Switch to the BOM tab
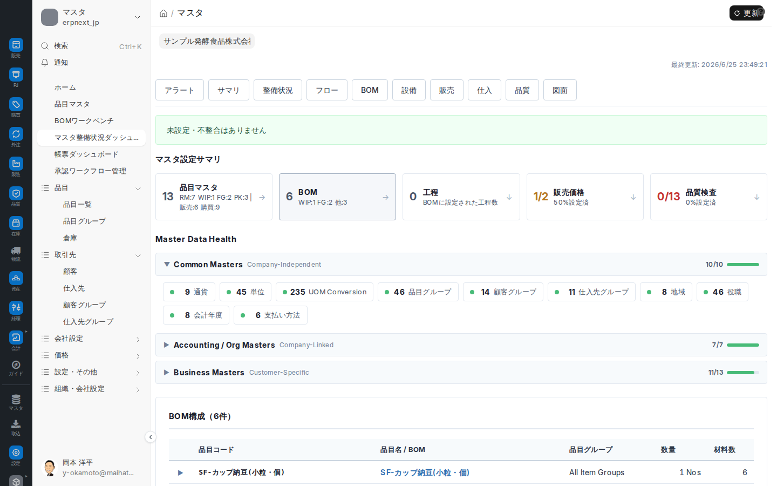The height and width of the screenshot is (486, 777). tap(370, 90)
